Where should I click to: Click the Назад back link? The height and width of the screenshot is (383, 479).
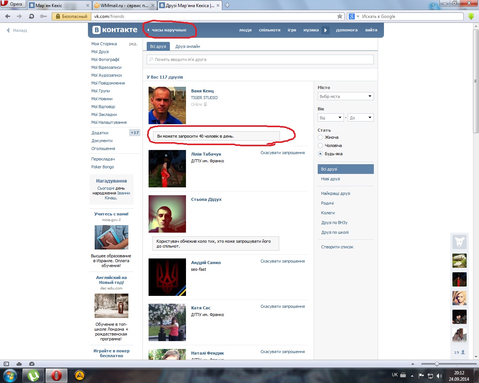point(16,30)
